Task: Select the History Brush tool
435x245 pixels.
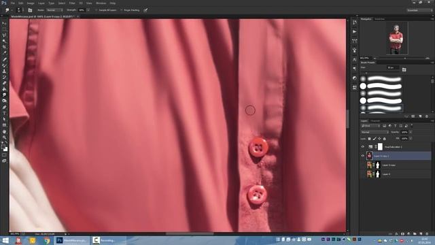Action: pyautogui.click(x=4, y=77)
